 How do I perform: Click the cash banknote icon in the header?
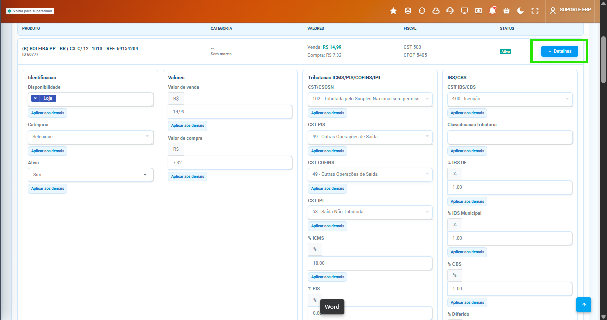pos(478,11)
